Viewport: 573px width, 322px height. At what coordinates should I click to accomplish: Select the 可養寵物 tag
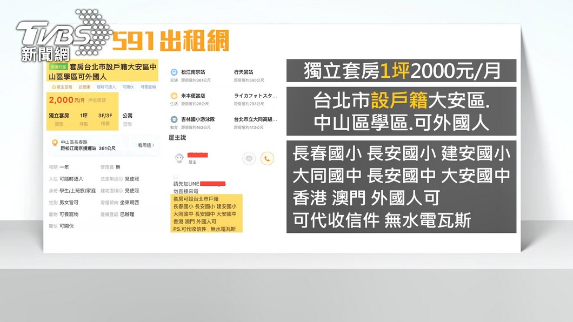point(148,87)
